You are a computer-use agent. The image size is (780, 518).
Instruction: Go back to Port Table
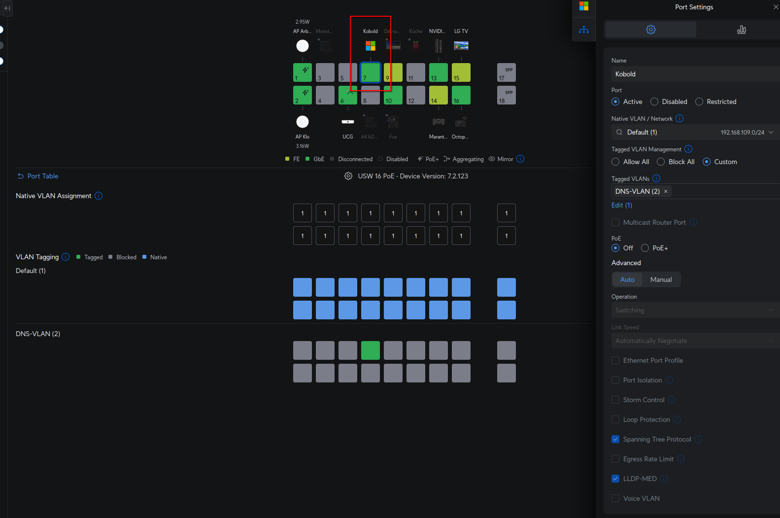38,176
